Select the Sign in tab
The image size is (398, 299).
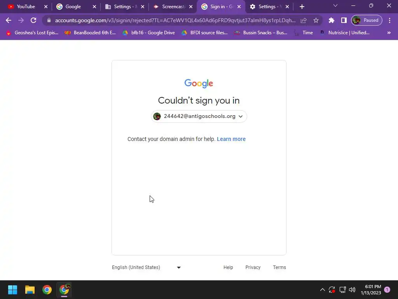pos(218,7)
